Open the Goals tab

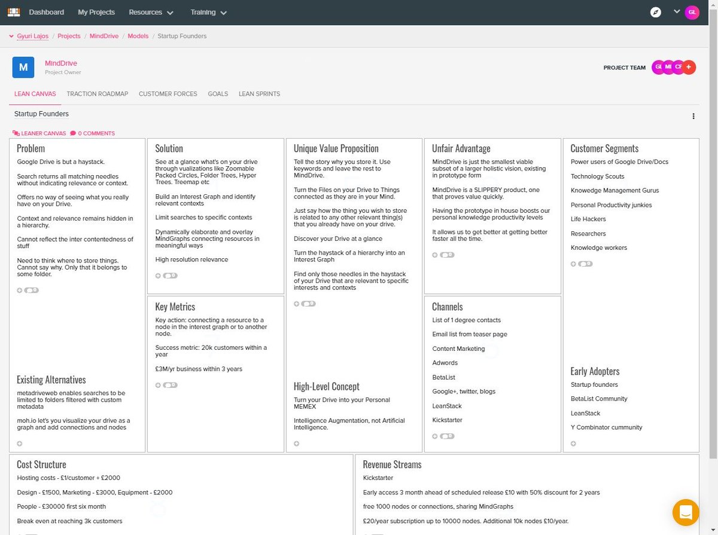218,94
